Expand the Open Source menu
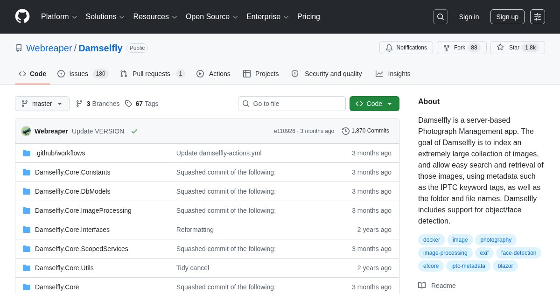 pos(212,17)
